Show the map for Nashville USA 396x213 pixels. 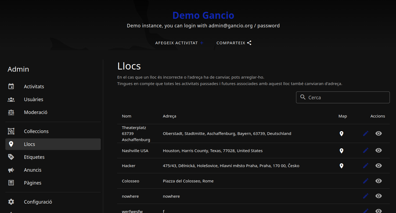341,151
